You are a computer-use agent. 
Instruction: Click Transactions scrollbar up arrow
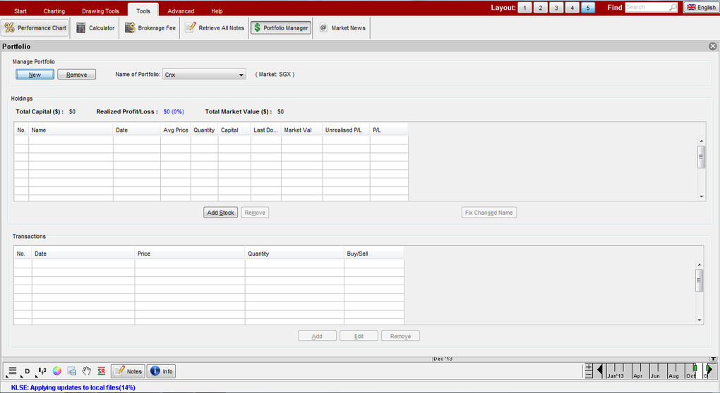tap(700, 265)
